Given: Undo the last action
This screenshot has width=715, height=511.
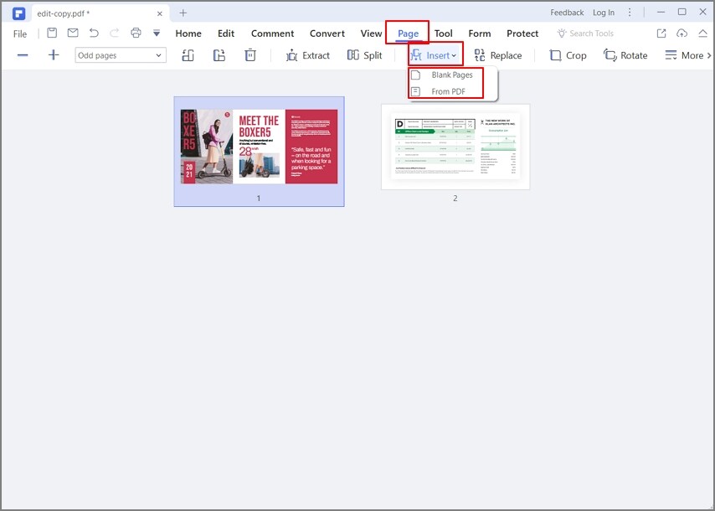Looking at the screenshot, I should (x=94, y=33).
